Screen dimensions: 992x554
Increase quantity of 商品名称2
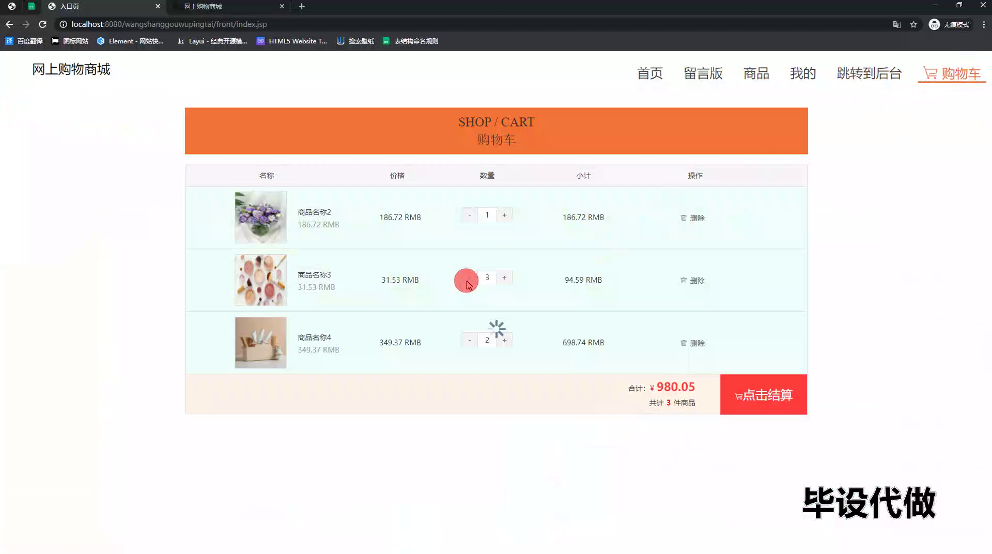click(504, 215)
